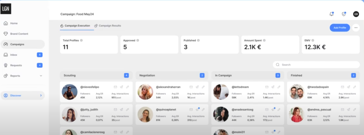Click info icon beside Amount Spent

coord(264,40)
